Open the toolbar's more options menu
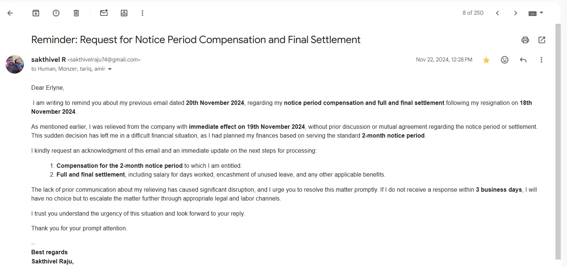Screen dimensions: 567x266 tap(143, 13)
